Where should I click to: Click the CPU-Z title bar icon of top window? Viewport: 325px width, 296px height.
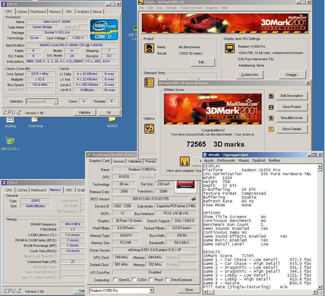4,4
